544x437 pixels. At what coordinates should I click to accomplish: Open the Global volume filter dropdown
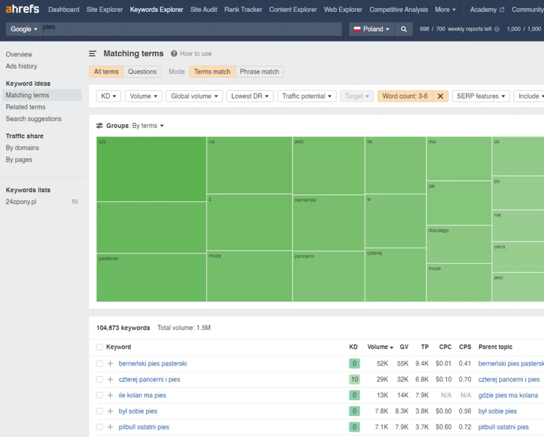pos(194,96)
